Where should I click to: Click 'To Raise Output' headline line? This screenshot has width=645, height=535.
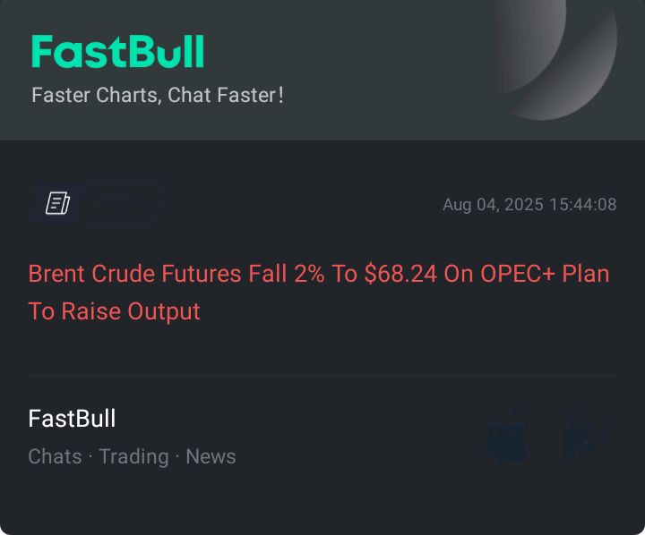114,311
